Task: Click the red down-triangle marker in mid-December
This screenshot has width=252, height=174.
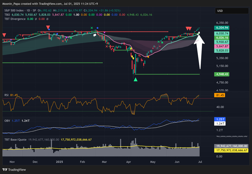Action: click(48, 27)
